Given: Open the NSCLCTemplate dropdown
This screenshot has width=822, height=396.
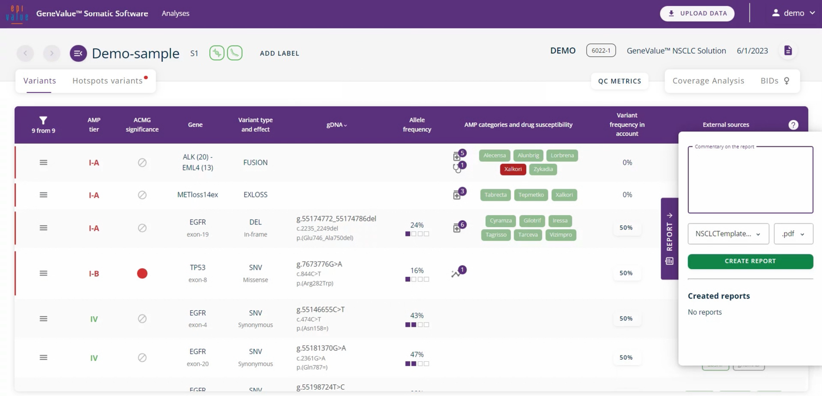Looking at the screenshot, I should (728, 234).
